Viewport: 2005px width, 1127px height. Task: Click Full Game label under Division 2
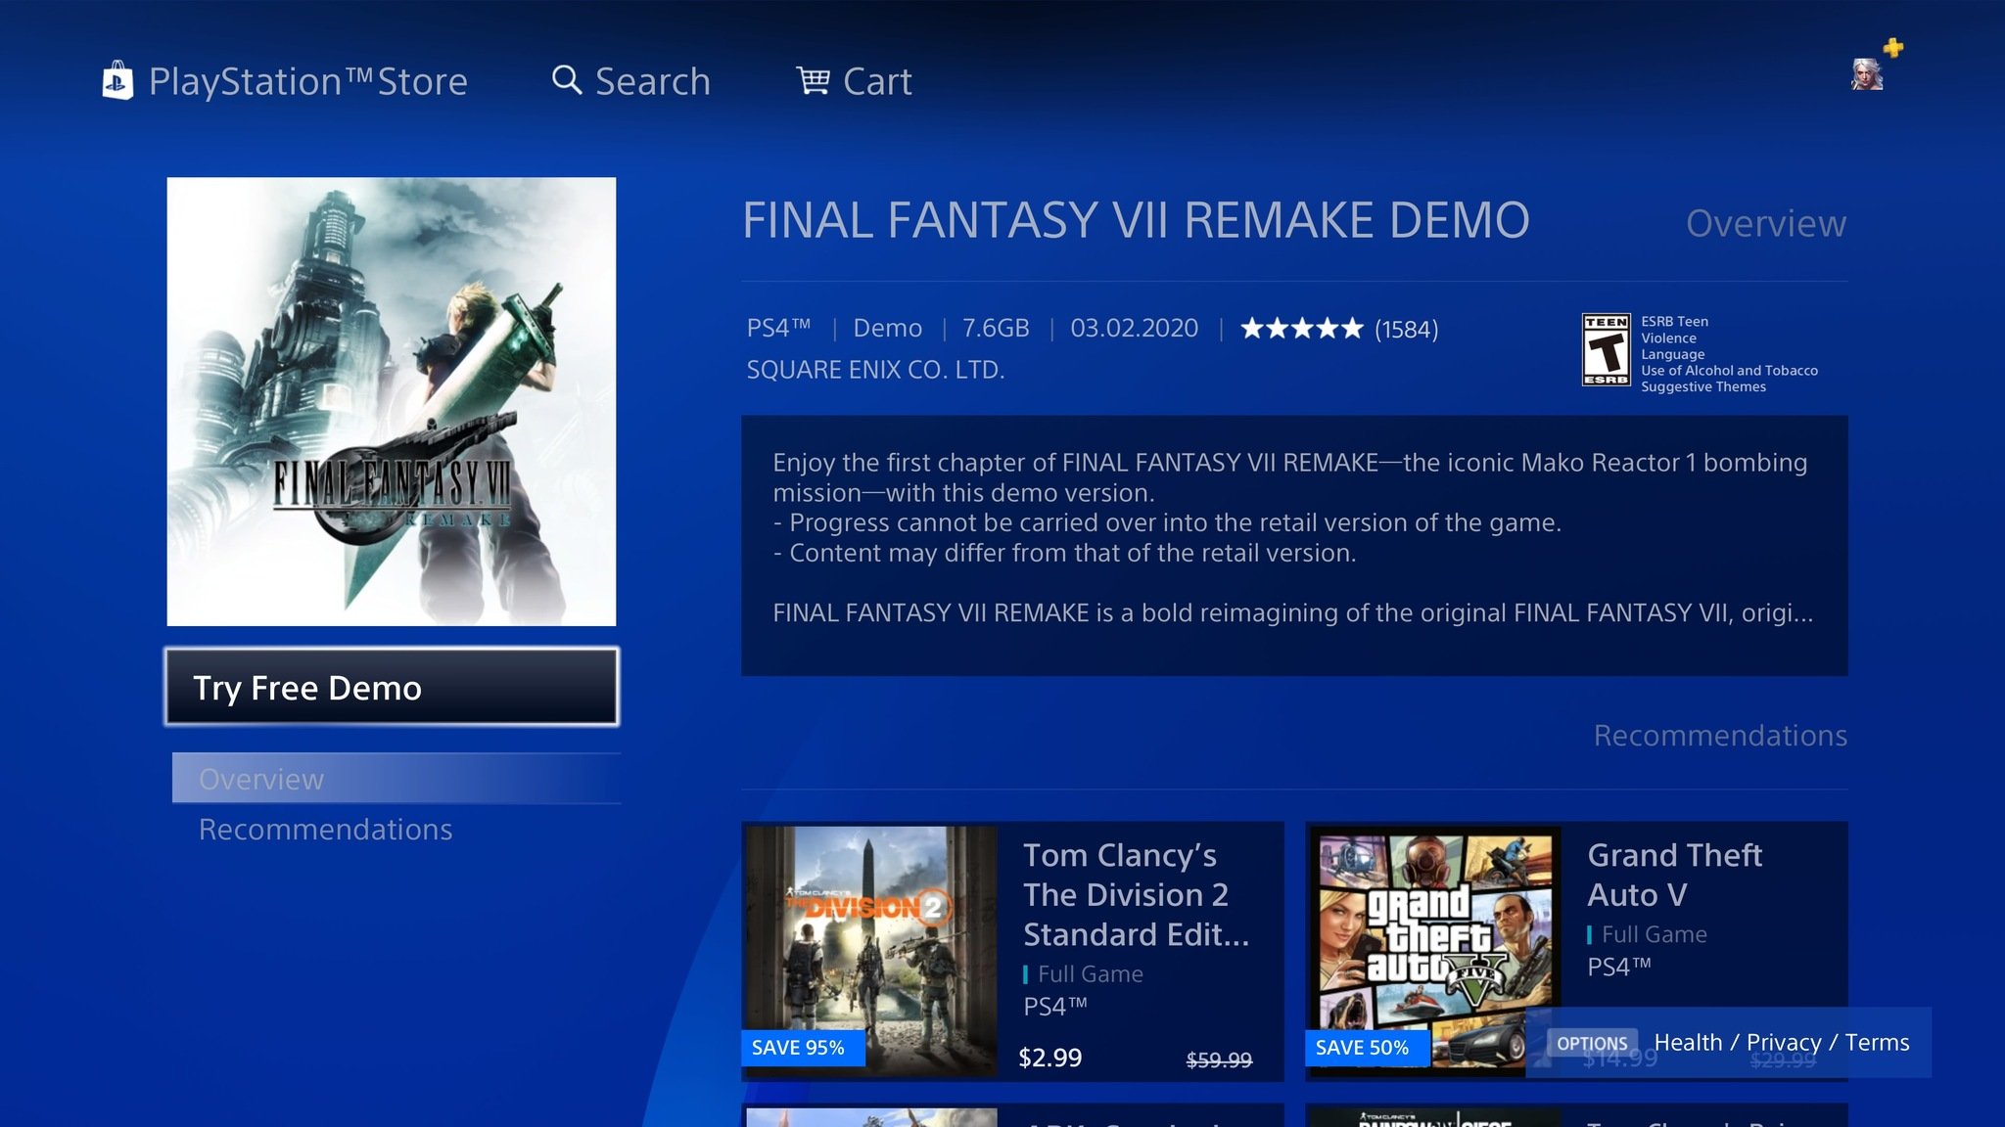click(x=1091, y=974)
